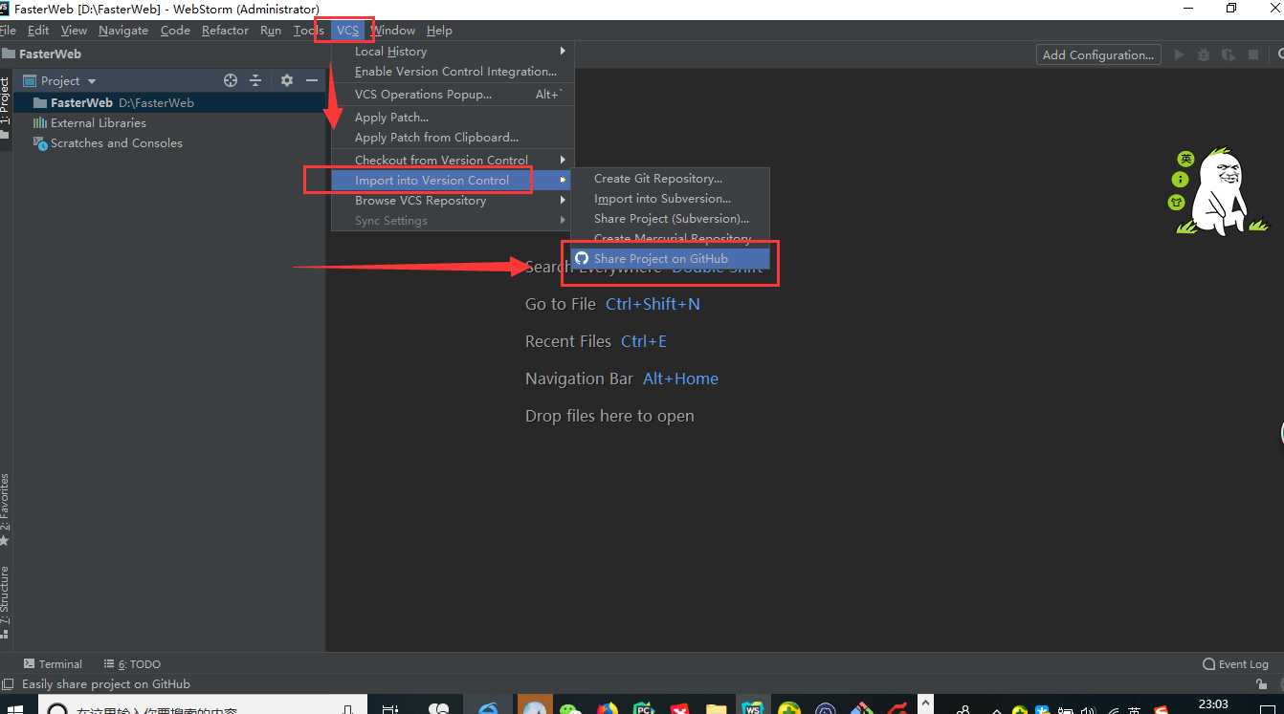Click the 23:03 taskbar clock

(x=1213, y=704)
